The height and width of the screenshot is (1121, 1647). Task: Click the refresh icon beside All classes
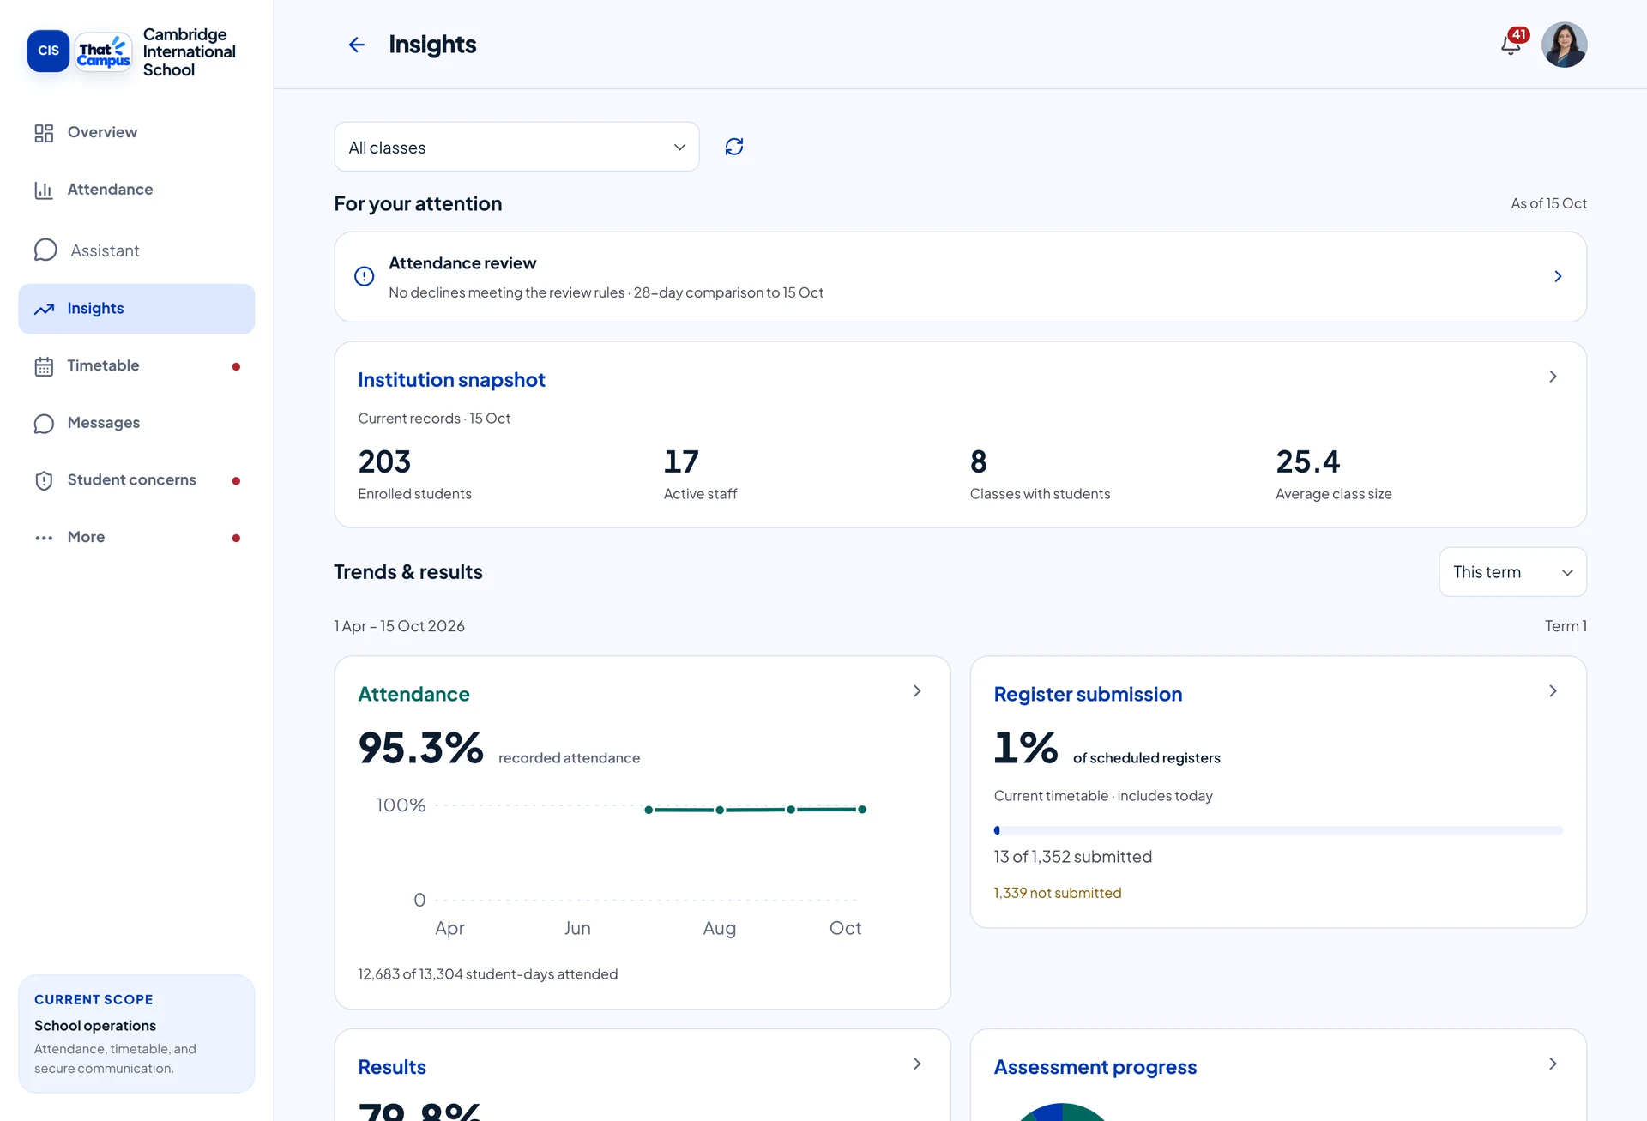coord(734,147)
